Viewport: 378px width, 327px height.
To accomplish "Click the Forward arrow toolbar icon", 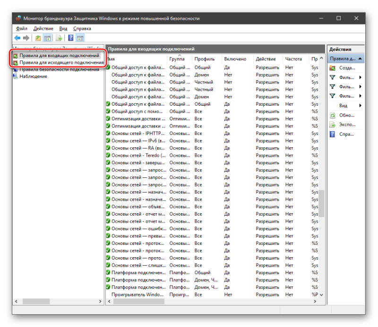I will pyautogui.click(x=26, y=38).
